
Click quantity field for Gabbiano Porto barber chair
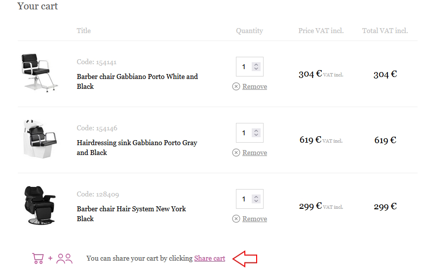(244, 67)
